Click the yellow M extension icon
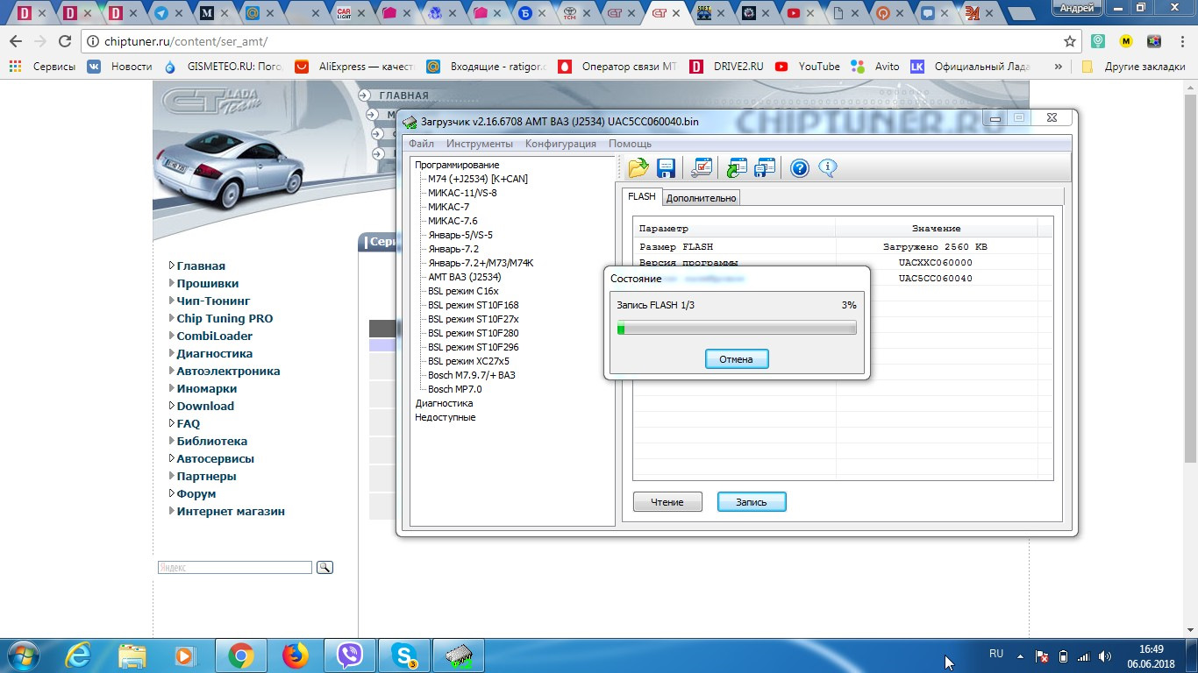This screenshot has width=1198, height=673. (1126, 41)
